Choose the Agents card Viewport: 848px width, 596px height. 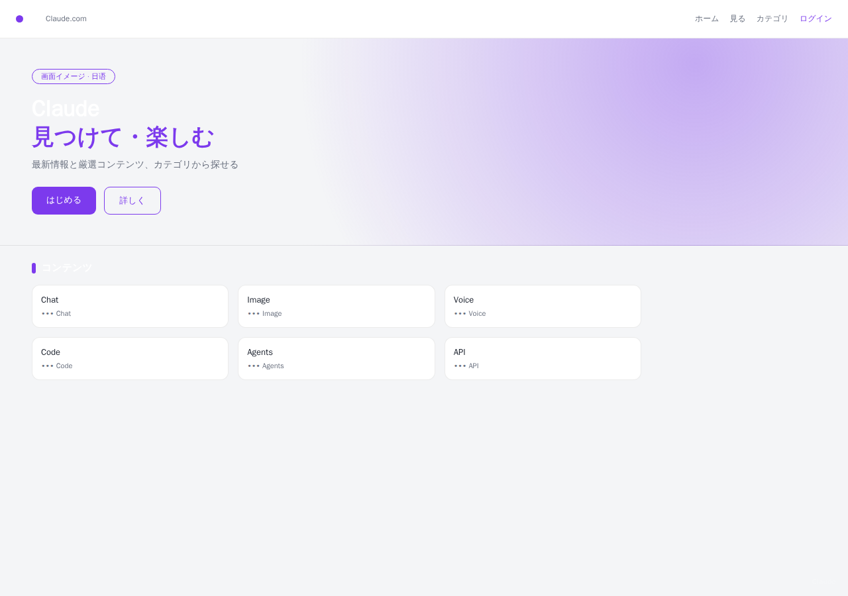(x=337, y=359)
